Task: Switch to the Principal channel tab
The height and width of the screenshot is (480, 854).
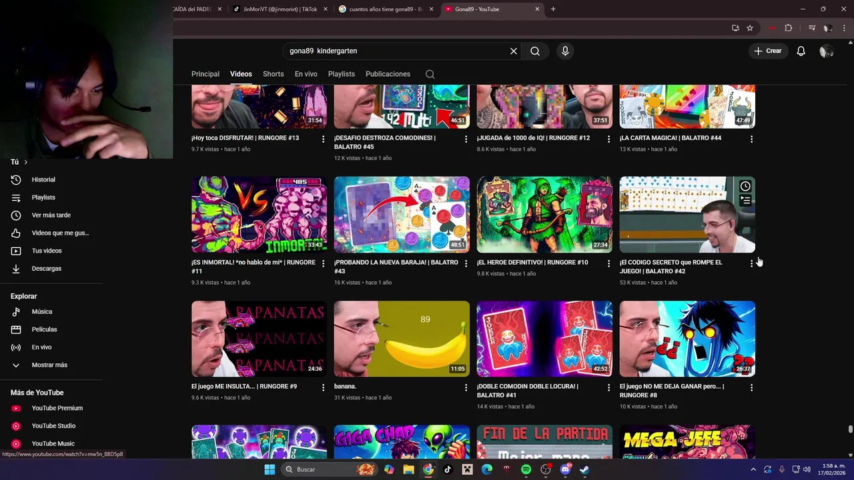Action: tap(205, 74)
